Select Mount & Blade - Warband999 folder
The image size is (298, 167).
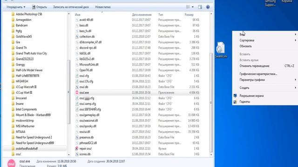[x=33, y=115]
